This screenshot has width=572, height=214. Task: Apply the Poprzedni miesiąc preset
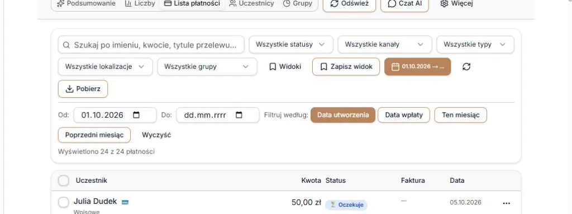pyautogui.click(x=94, y=135)
